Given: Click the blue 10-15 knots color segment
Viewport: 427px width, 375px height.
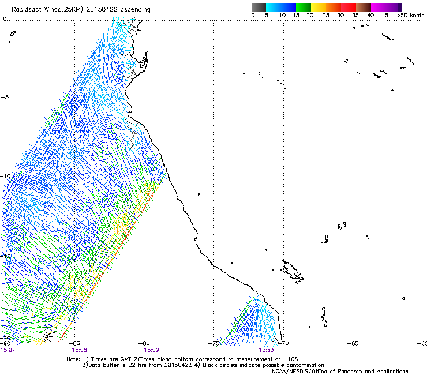Looking at the screenshot, I should point(289,7).
